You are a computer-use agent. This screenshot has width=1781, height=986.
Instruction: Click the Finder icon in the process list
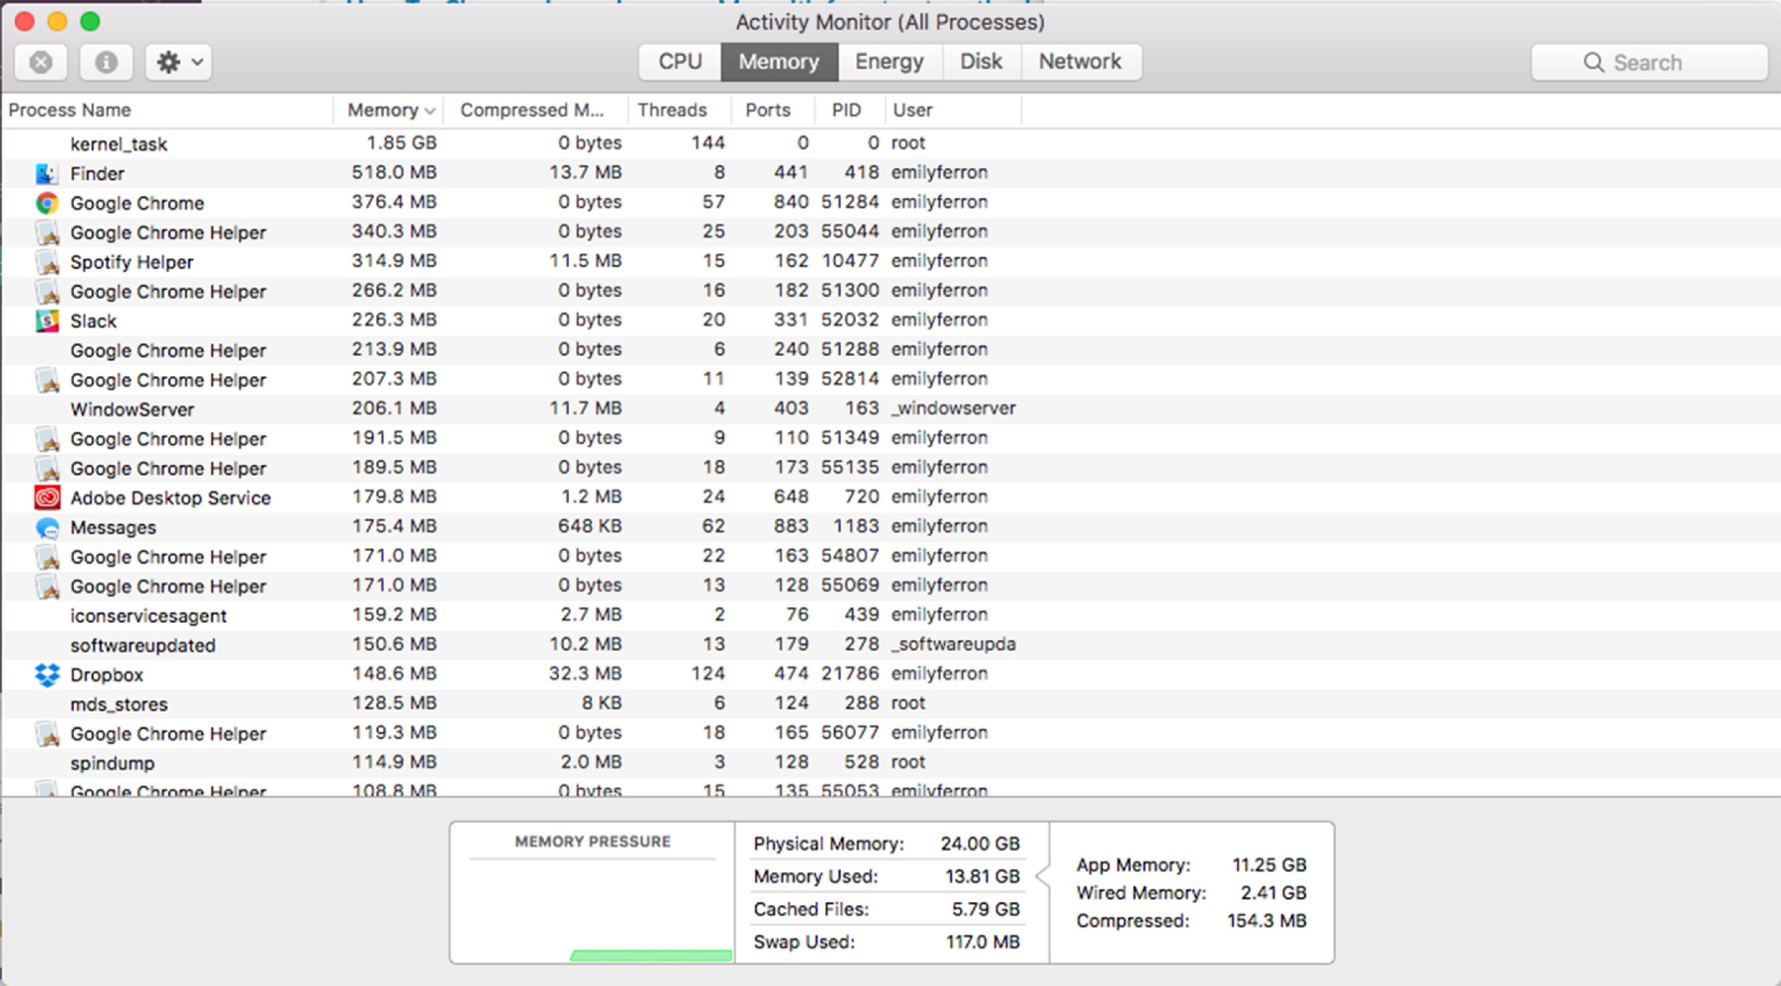pyautogui.click(x=46, y=172)
